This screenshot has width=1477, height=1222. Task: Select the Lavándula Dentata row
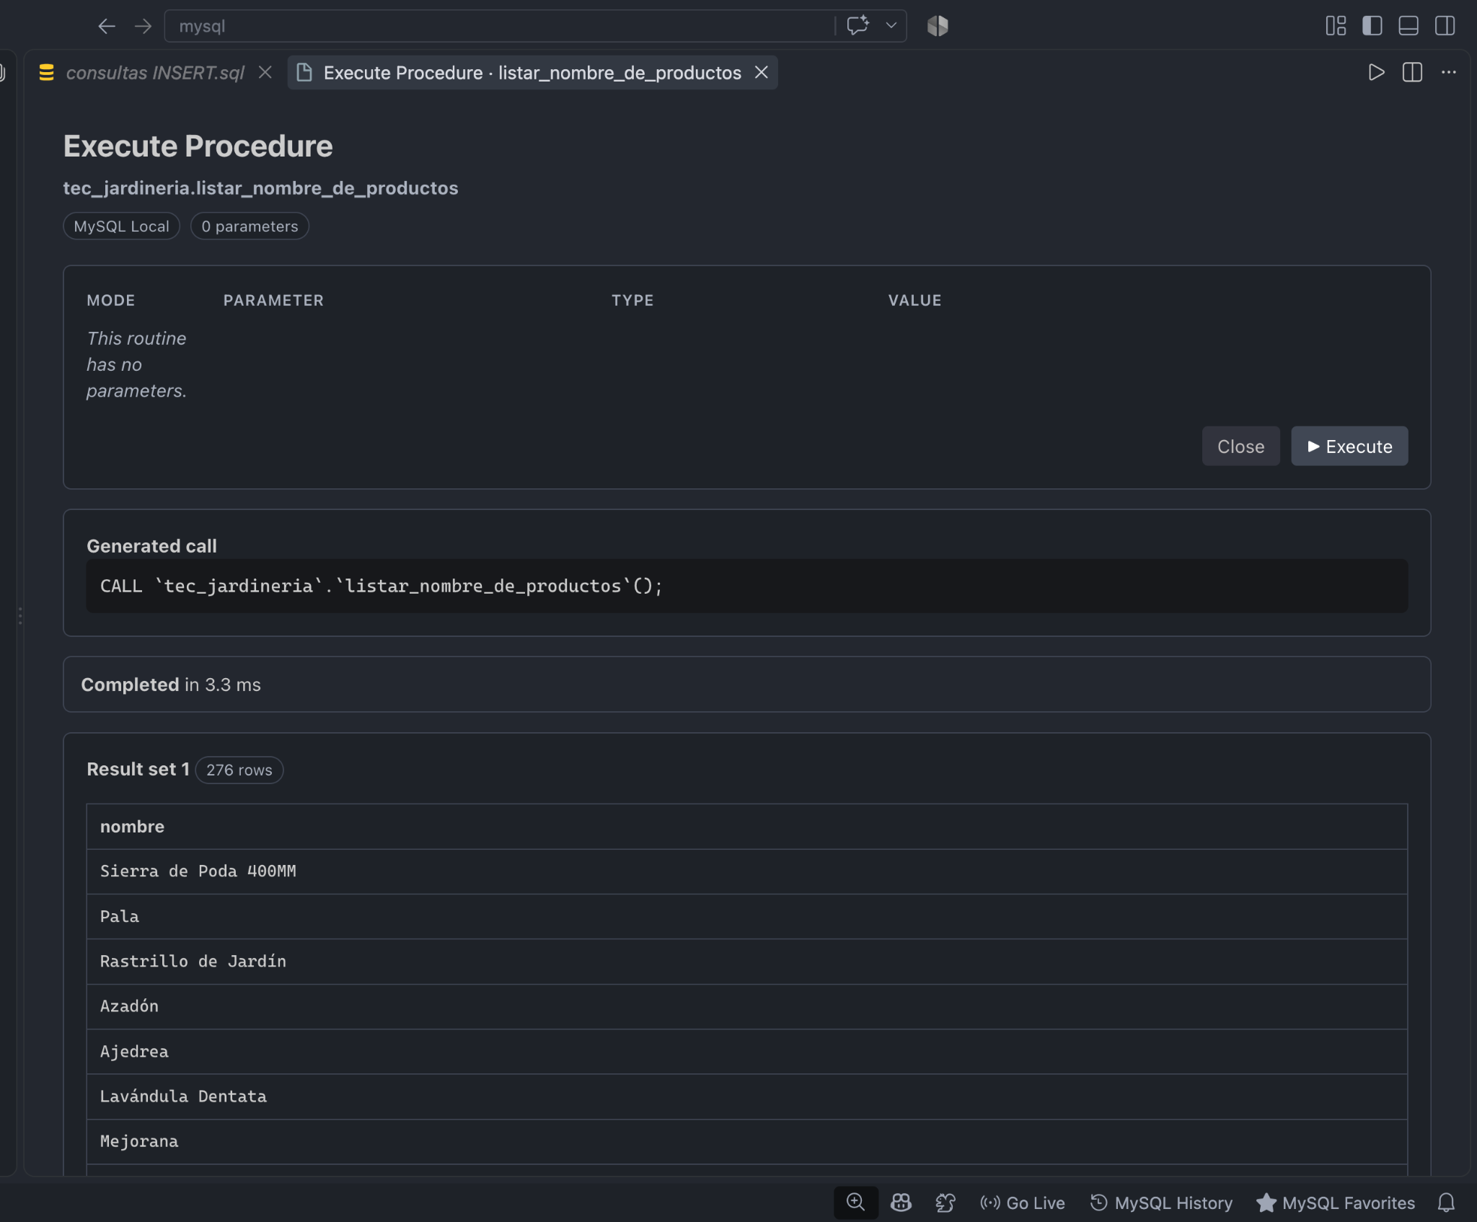(x=747, y=1096)
